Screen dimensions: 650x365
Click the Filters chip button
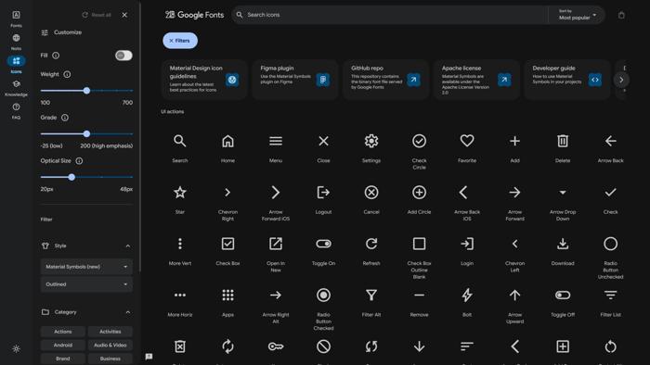pyautogui.click(x=180, y=41)
